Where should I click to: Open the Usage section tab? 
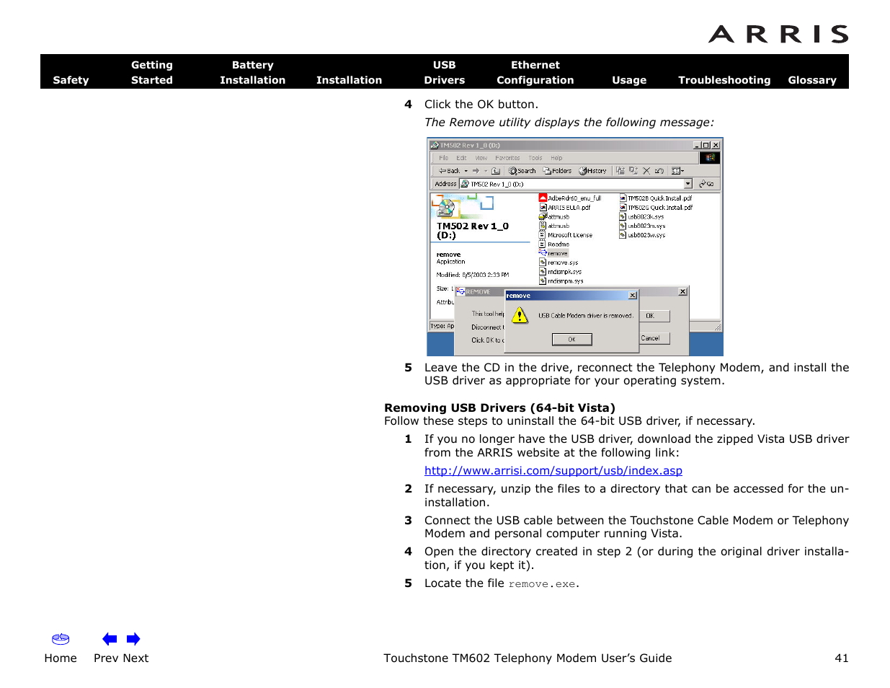coord(629,80)
